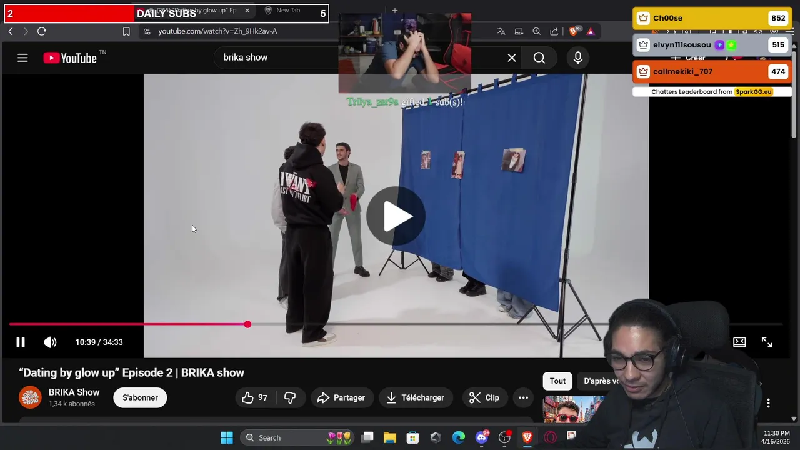Open Discord from the taskbar
Image resolution: width=800 pixels, height=450 pixels.
481,438
